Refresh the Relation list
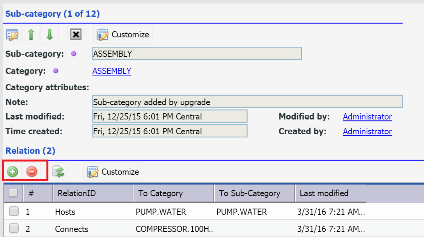The width and height of the screenshot is (424, 237). click(x=59, y=172)
